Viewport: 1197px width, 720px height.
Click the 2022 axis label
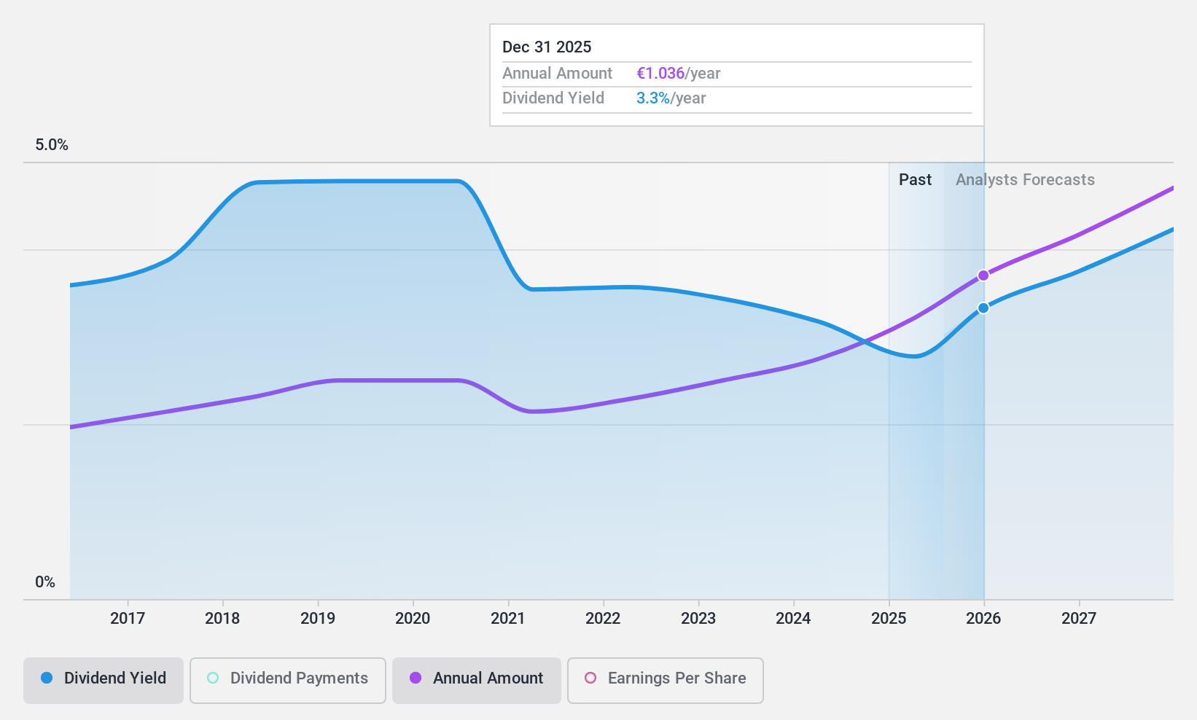pos(603,619)
